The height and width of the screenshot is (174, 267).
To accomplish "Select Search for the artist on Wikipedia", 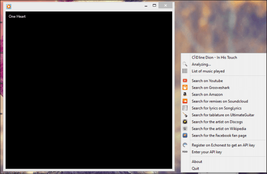I will pyautogui.click(x=223, y=129).
